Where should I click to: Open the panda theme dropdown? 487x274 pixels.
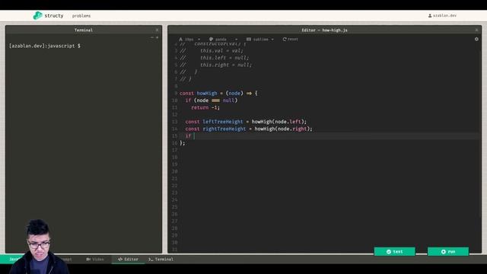point(223,40)
